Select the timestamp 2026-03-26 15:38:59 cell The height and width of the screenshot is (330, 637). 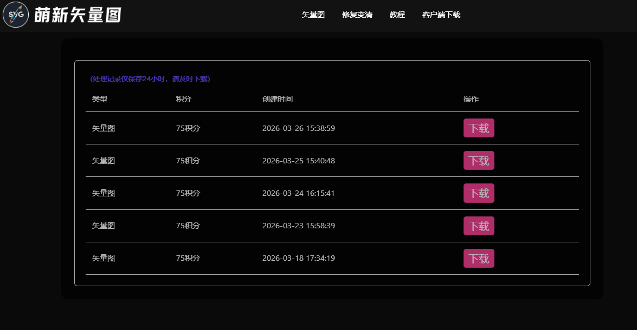click(298, 129)
